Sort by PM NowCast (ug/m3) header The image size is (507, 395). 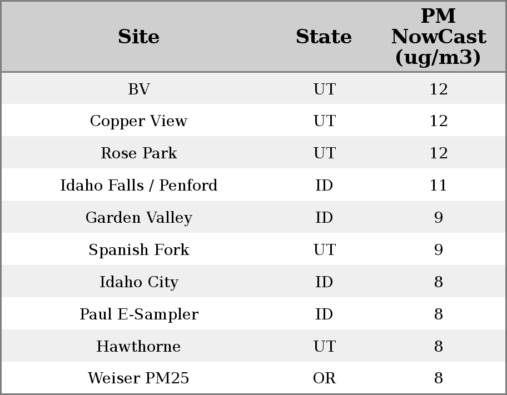438,37
